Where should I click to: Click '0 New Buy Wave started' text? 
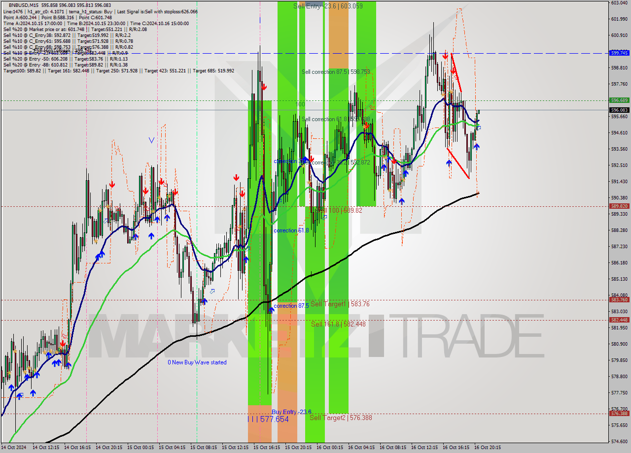pos(197,362)
